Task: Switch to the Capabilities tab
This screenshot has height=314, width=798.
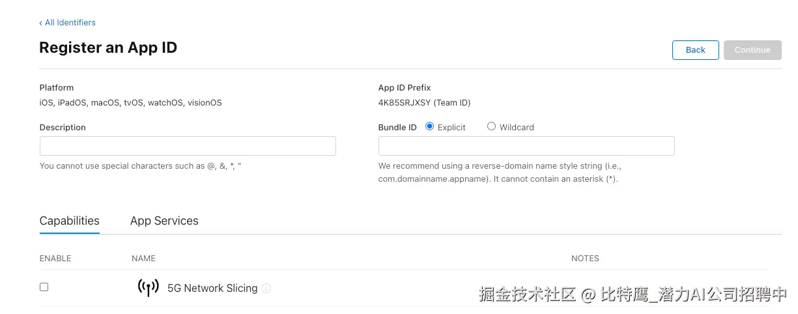Action: tap(69, 221)
